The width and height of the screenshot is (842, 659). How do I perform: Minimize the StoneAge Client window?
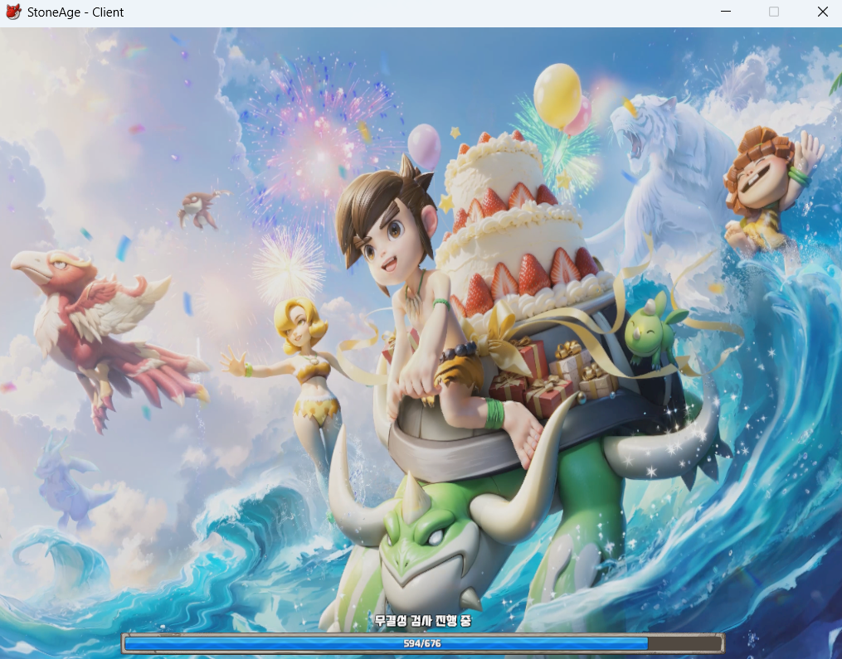[726, 12]
